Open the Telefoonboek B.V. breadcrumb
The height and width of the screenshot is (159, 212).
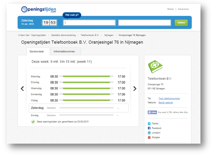(90, 35)
